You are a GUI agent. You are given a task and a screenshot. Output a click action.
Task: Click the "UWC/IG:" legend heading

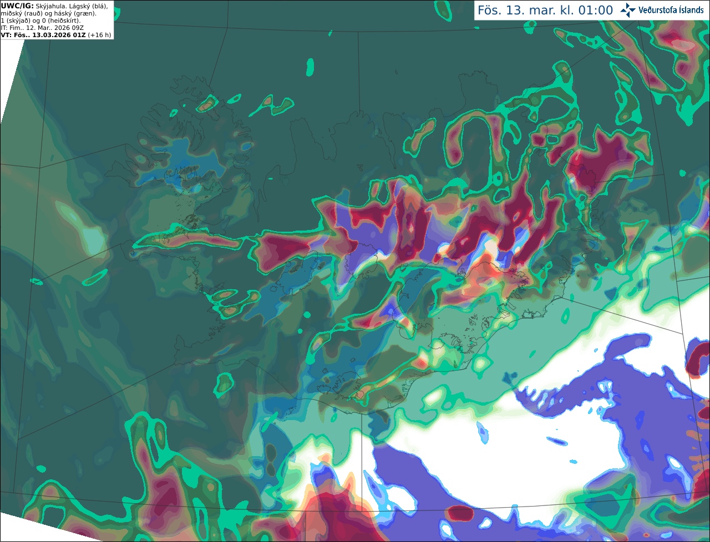click(x=17, y=6)
